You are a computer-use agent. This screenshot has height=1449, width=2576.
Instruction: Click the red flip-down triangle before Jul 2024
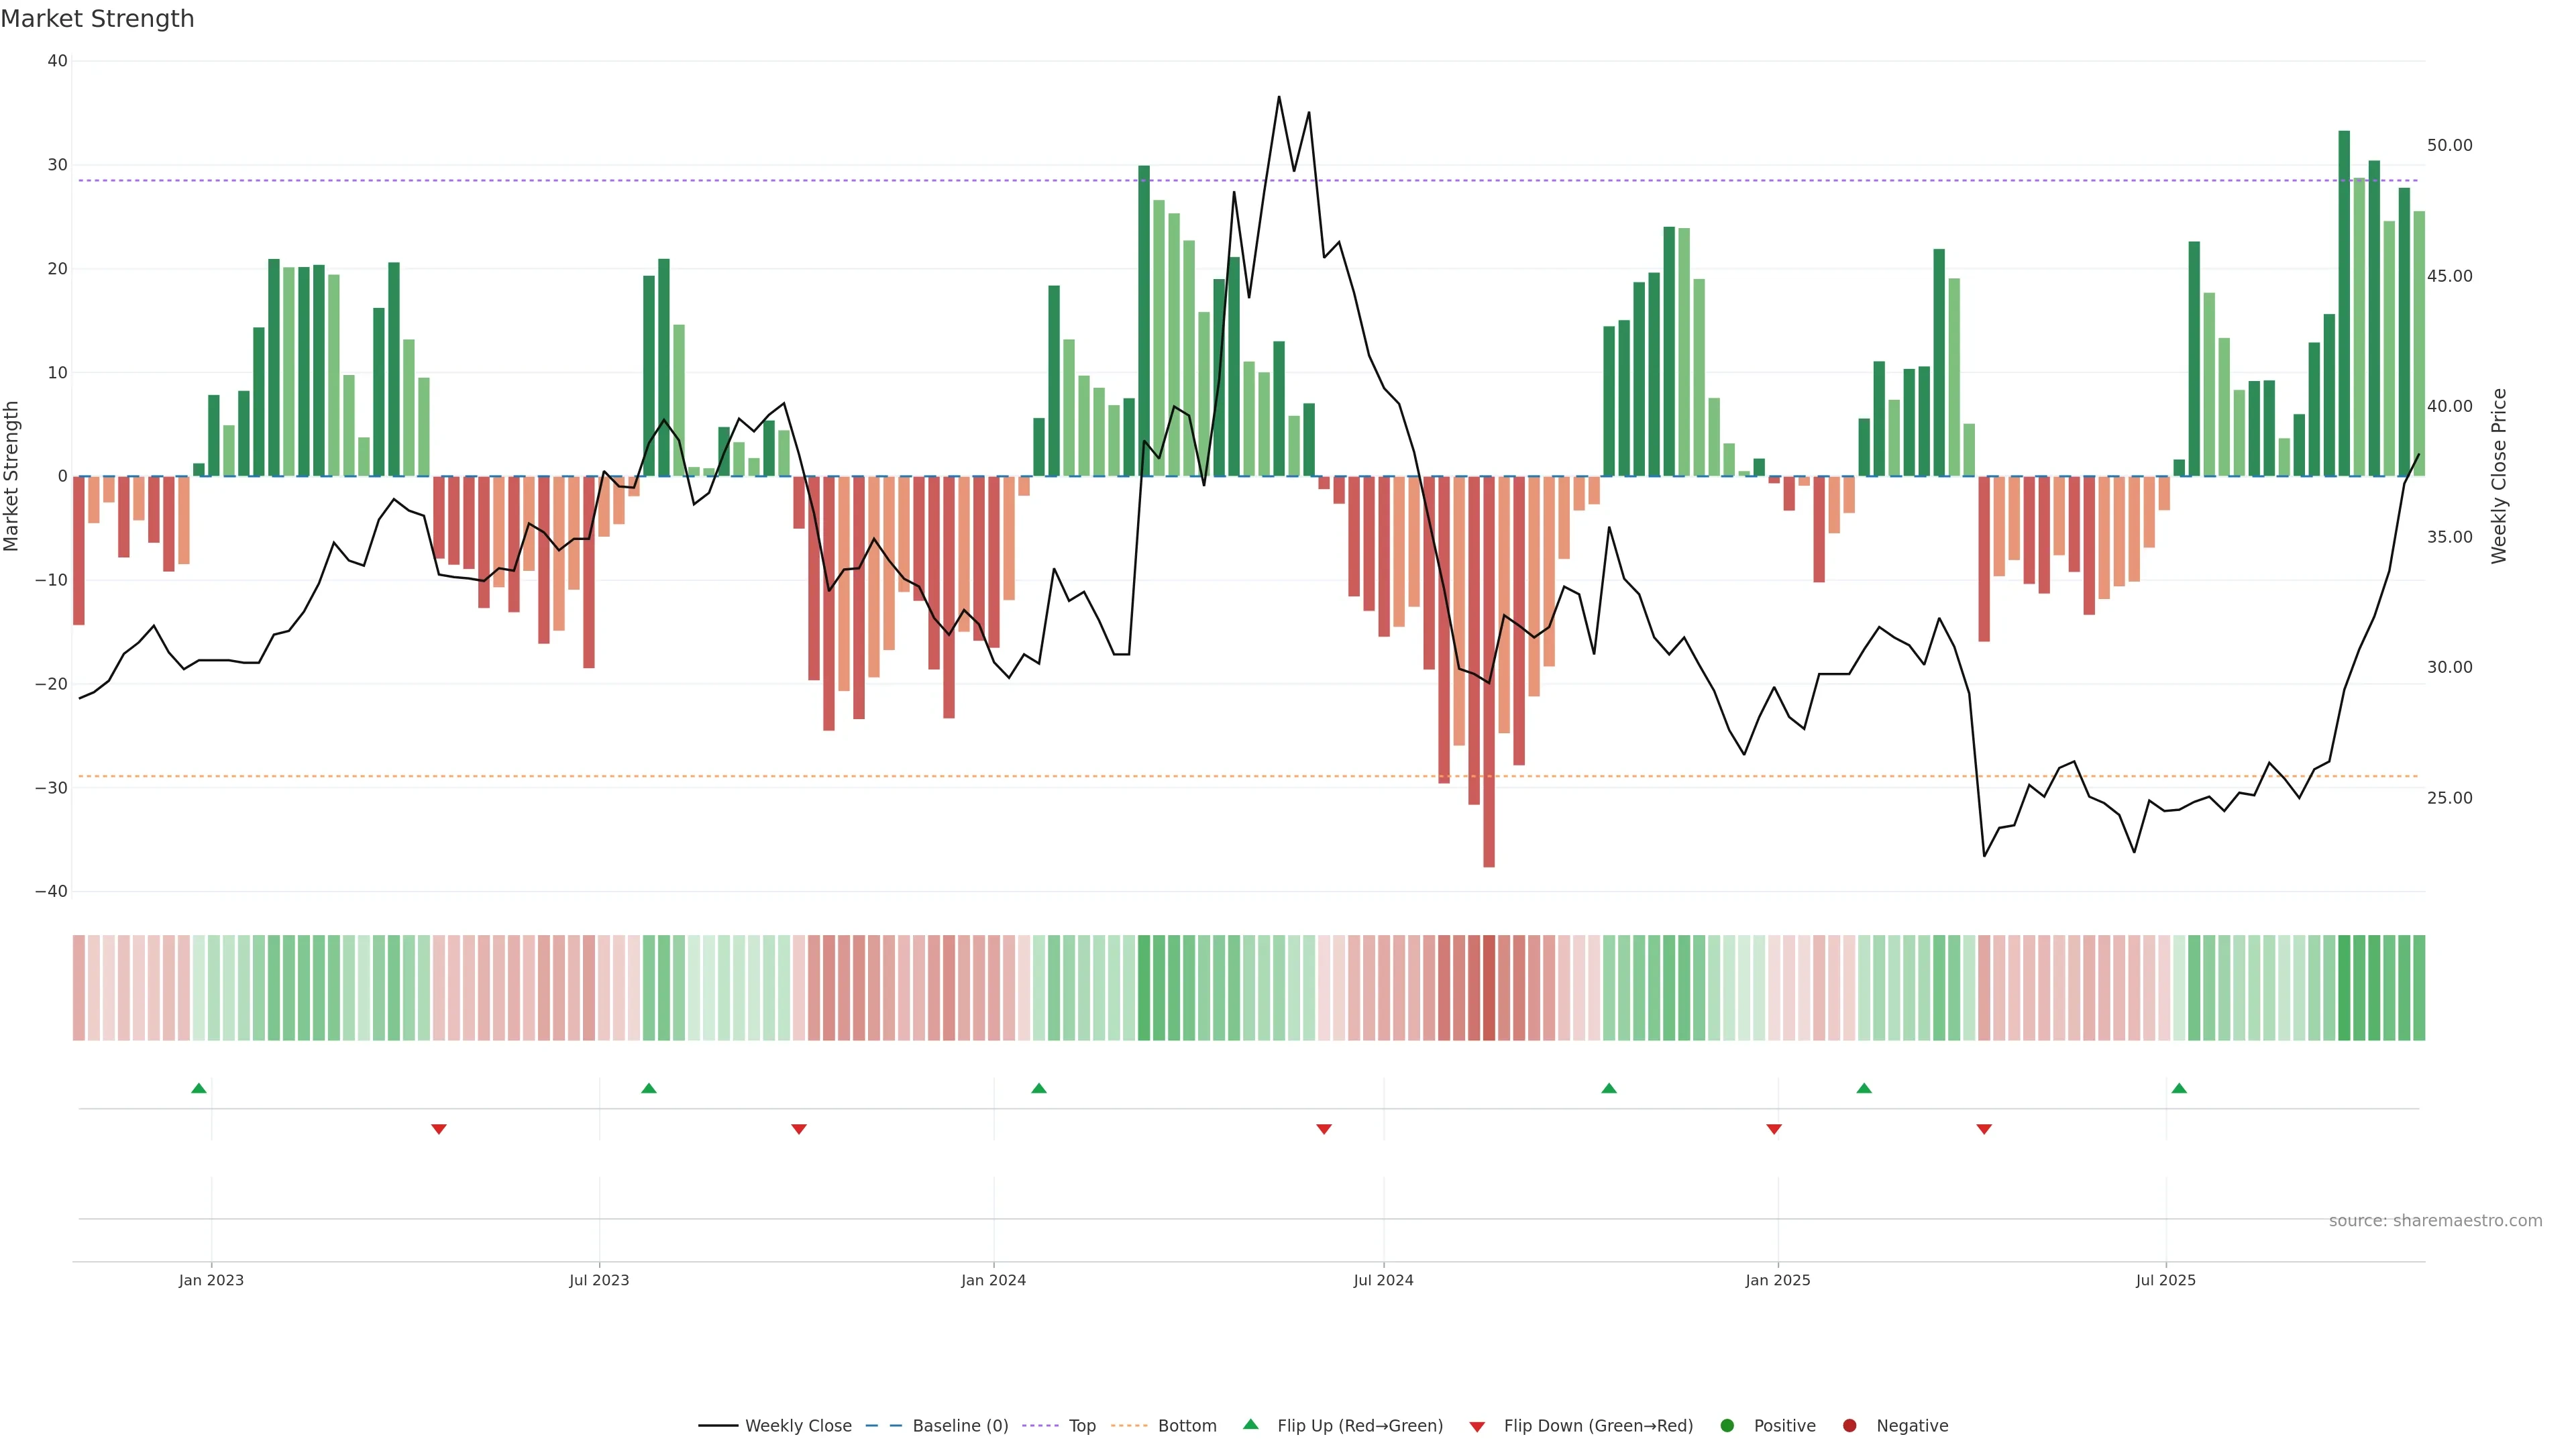coord(1324,1129)
